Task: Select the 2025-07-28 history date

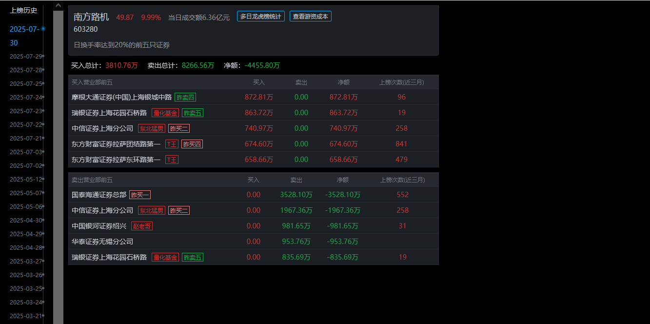Action: click(x=26, y=70)
